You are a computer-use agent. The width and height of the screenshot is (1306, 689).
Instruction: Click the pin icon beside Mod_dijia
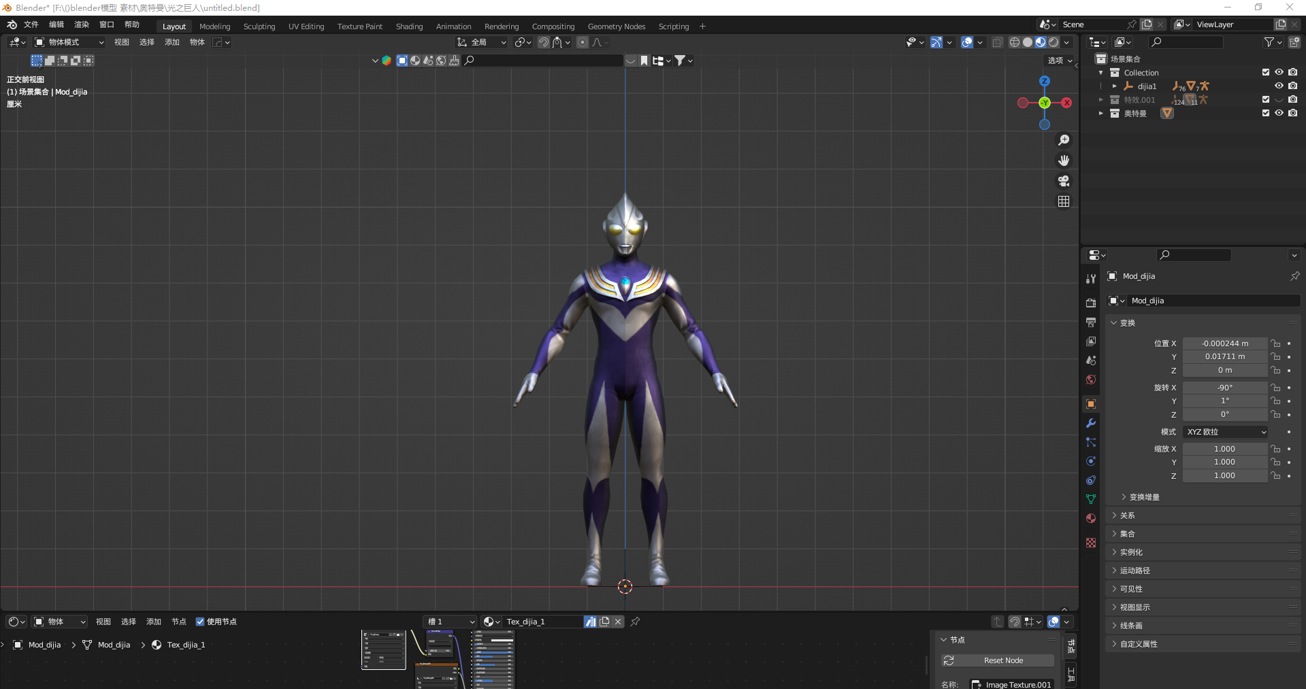1294,276
